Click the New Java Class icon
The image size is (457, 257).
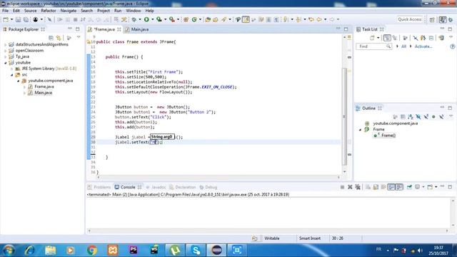pos(194,19)
